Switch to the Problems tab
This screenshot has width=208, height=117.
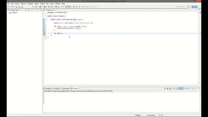(x=47, y=88)
